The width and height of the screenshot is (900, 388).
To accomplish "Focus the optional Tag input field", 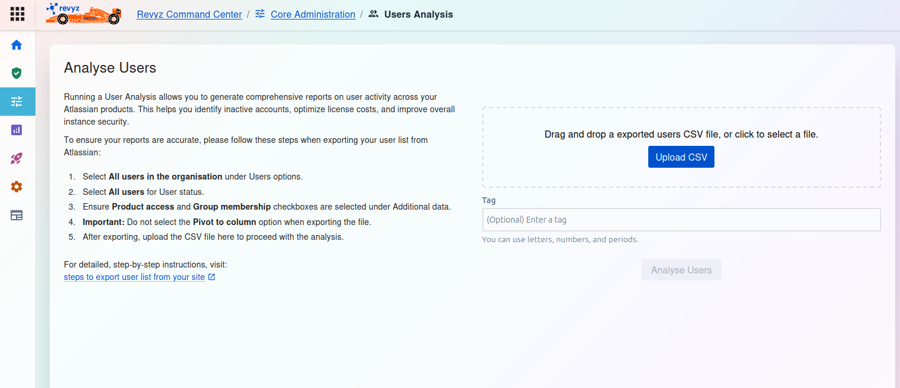I will click(x=681, y=220).
